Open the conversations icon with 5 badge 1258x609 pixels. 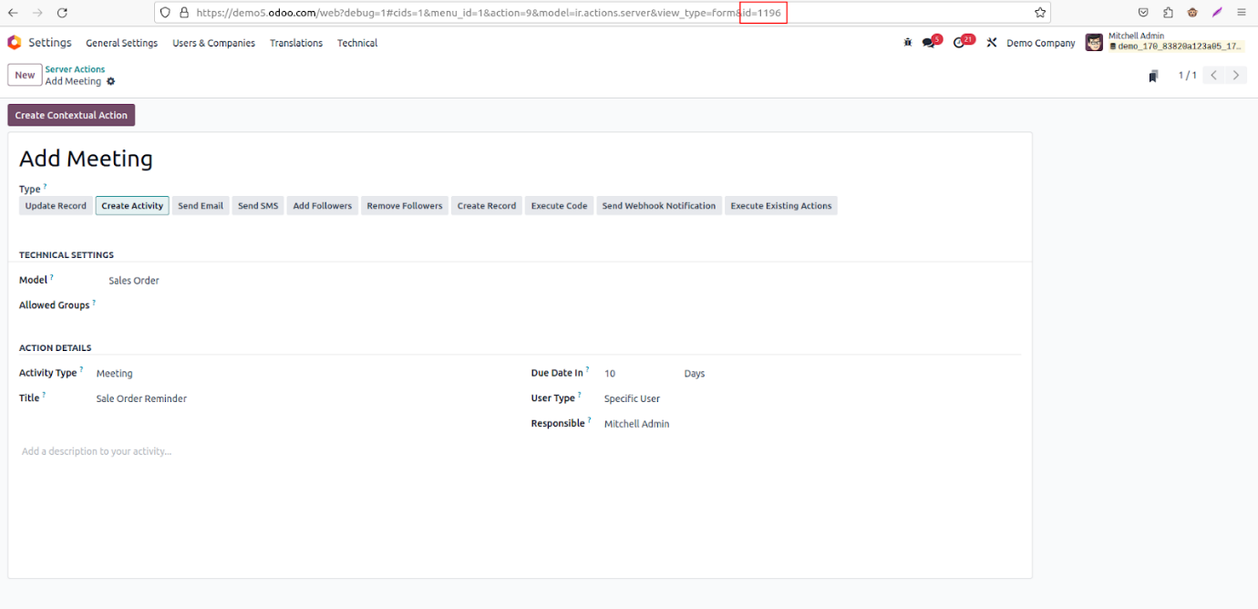click(x=931, y=42)
